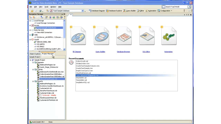
Task: Select AddressPerRegion.xls in Reports
Action: (48, 84)
